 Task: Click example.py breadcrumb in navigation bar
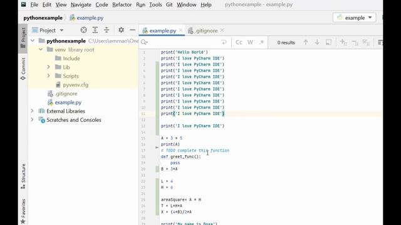click(86, 18)
